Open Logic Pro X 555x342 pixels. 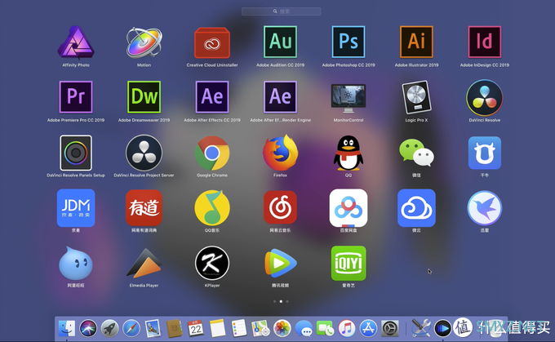[416, 97]
